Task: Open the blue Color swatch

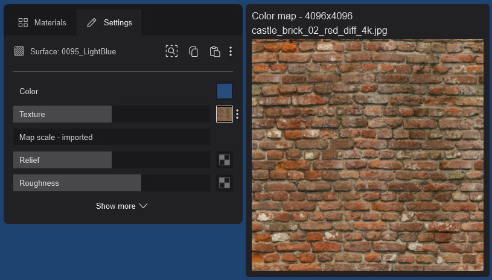Action: [225, 91]
